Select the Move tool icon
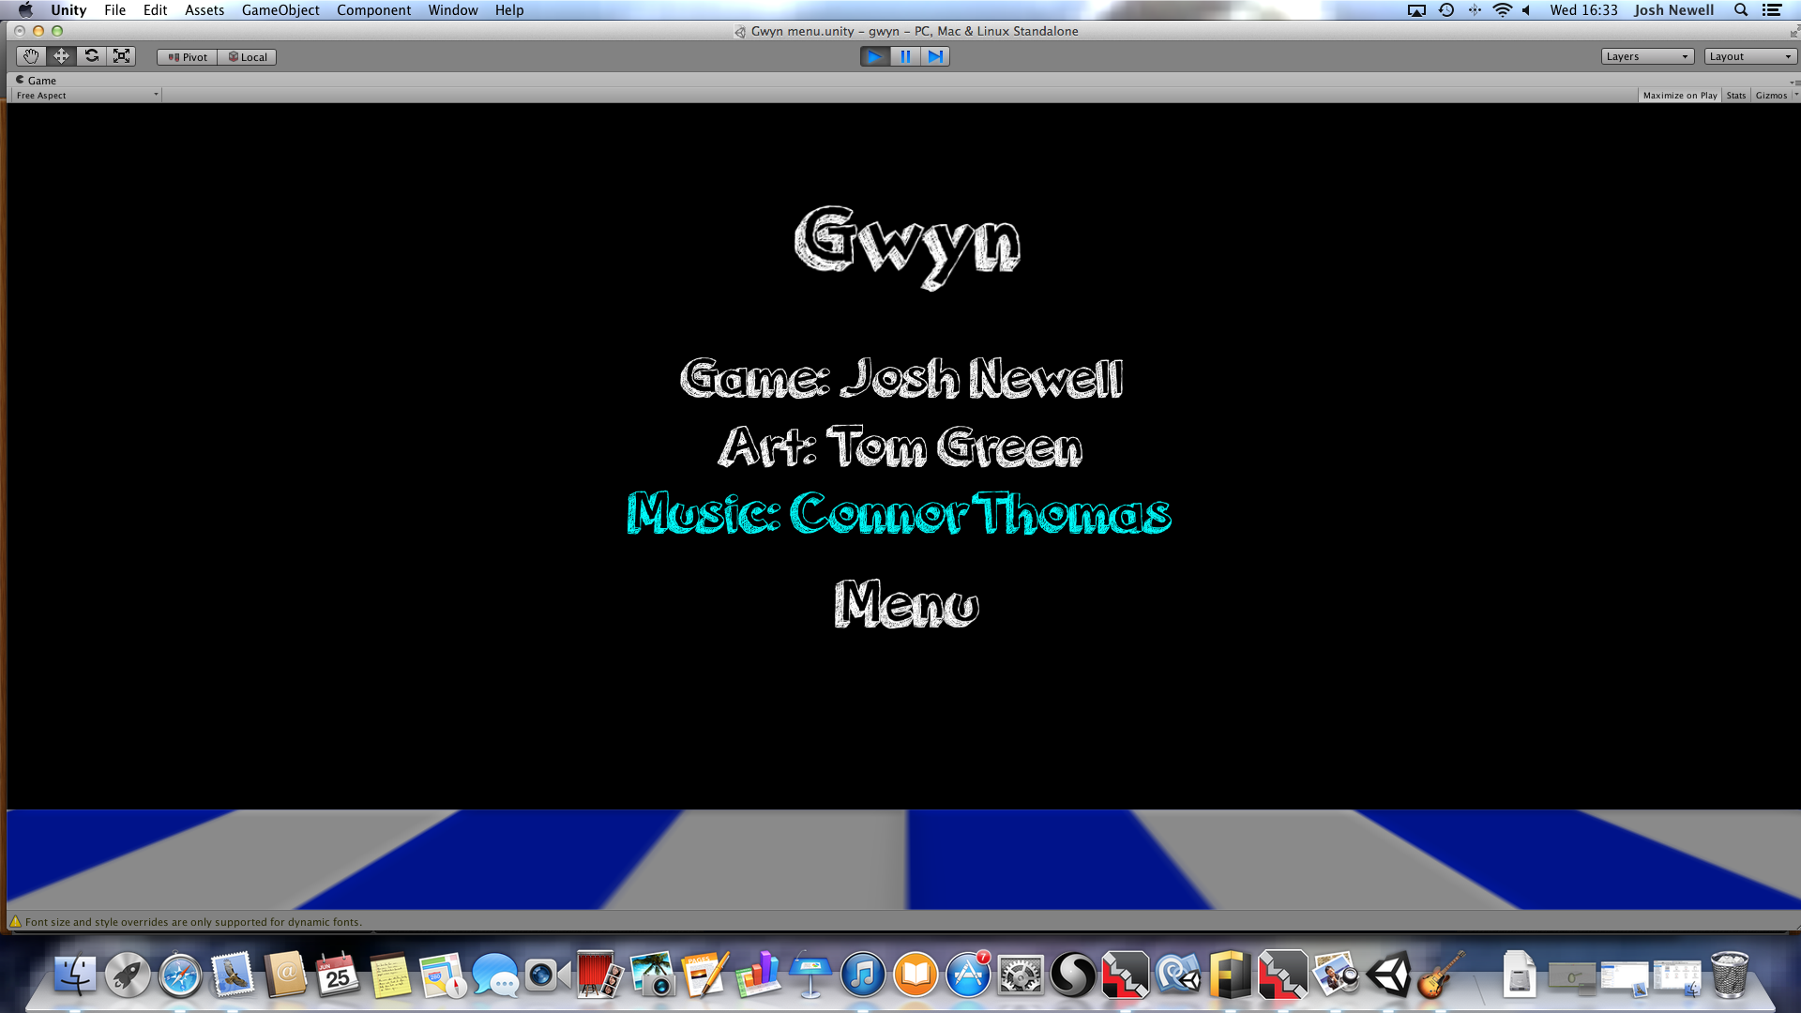 pyautogui.click(x=61, y=56)
